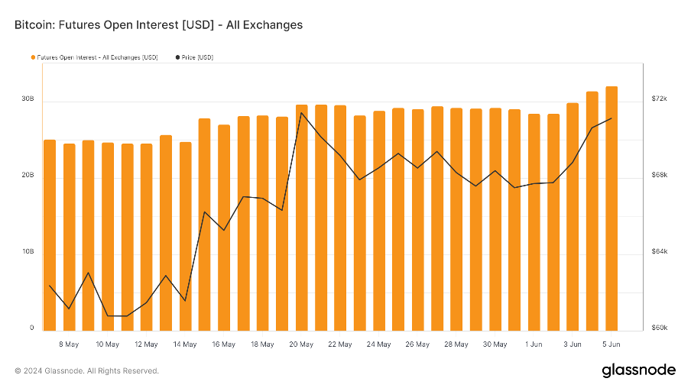This screenshot has height=388, width=691.
Task: Click the Glassnode copyright notice
Action: pos(87,371)
